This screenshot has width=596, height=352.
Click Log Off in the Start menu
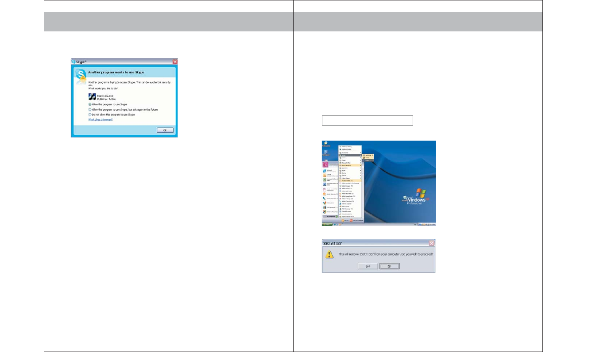click(x=345, y=220)
